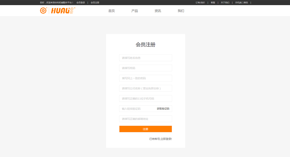This screenshot has width=290, height=157.
Task: Open the 首页 navigation tab
Action: (x=112, y=11)
